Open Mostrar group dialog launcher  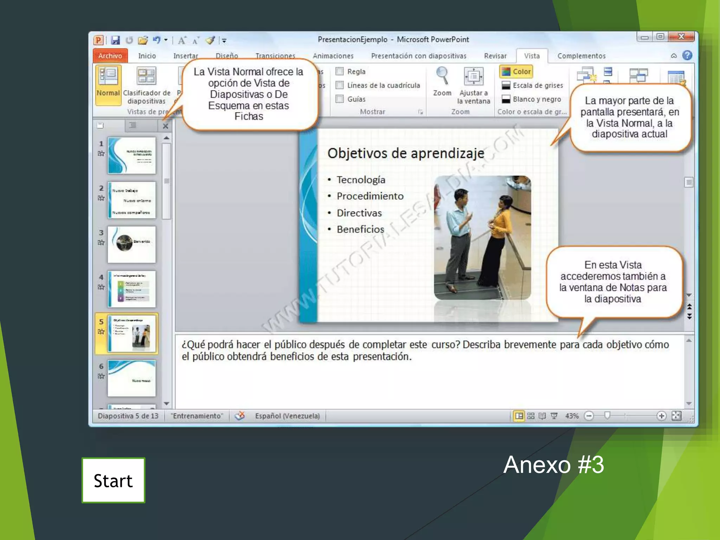(x=420, y=112)
